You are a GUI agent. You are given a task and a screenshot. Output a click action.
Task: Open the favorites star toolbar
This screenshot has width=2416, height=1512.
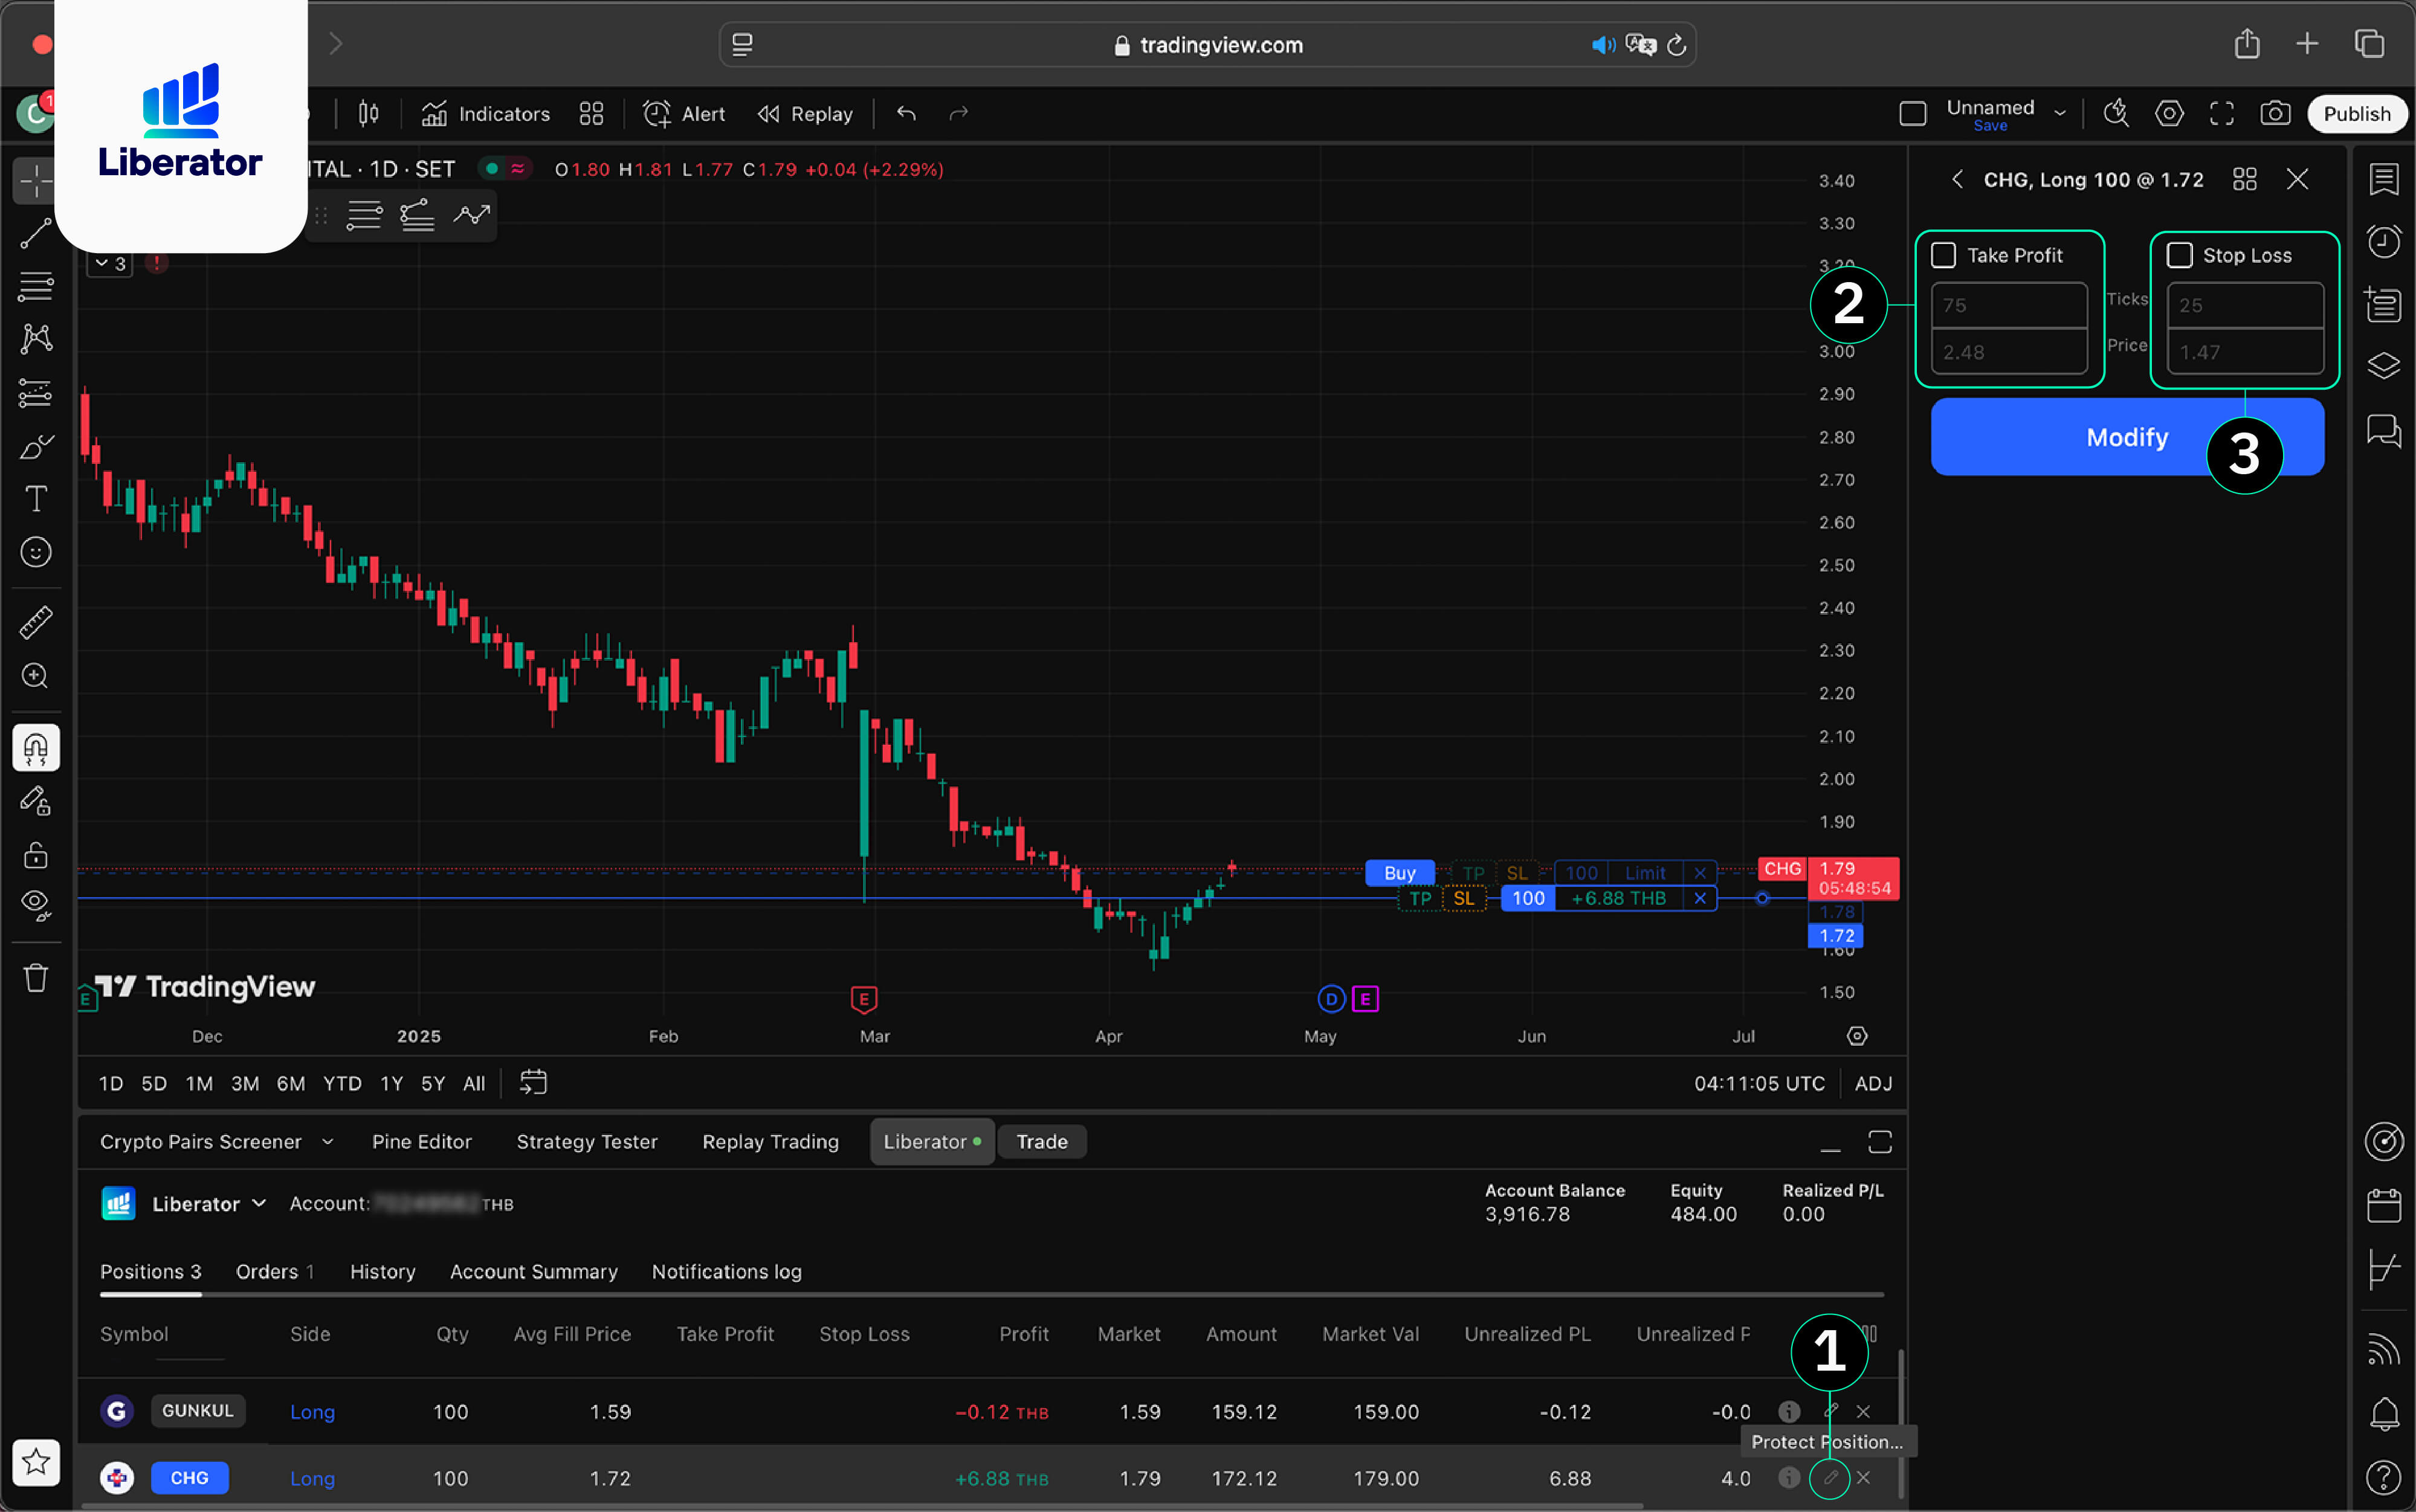[36, 1463]
